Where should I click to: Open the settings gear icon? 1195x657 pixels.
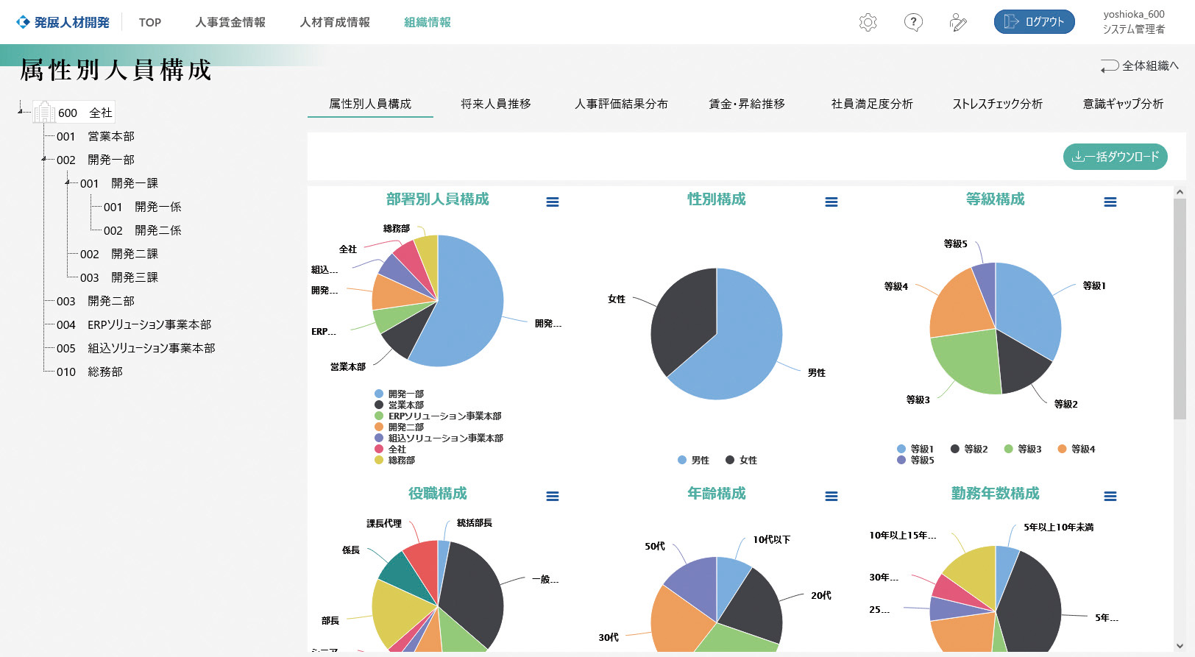pos(868,22)
